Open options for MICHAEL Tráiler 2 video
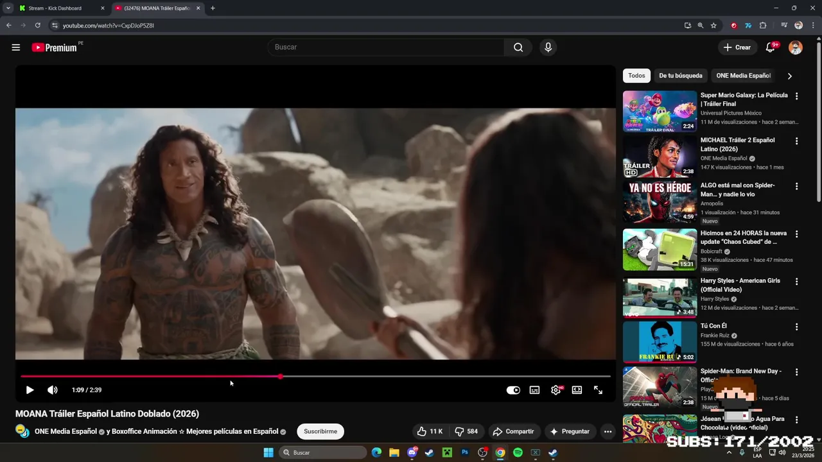Image resolution: width=822 pixels, height=462 pixels. [797, 141]
